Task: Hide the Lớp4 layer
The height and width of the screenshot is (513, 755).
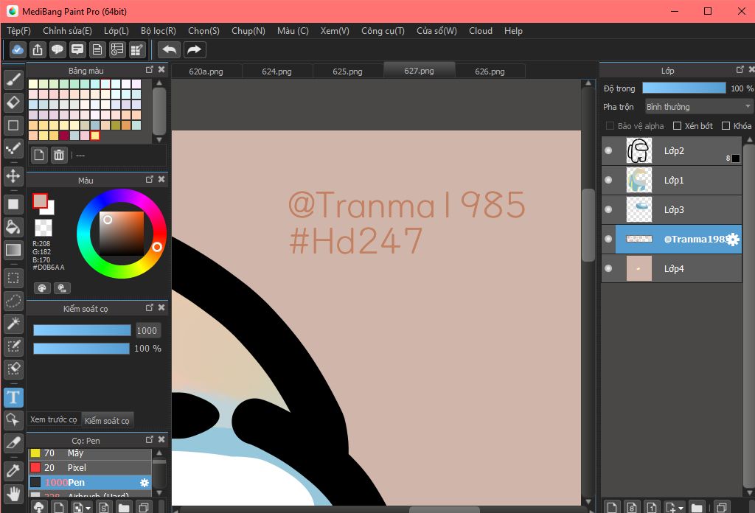Action: point(608,268)
